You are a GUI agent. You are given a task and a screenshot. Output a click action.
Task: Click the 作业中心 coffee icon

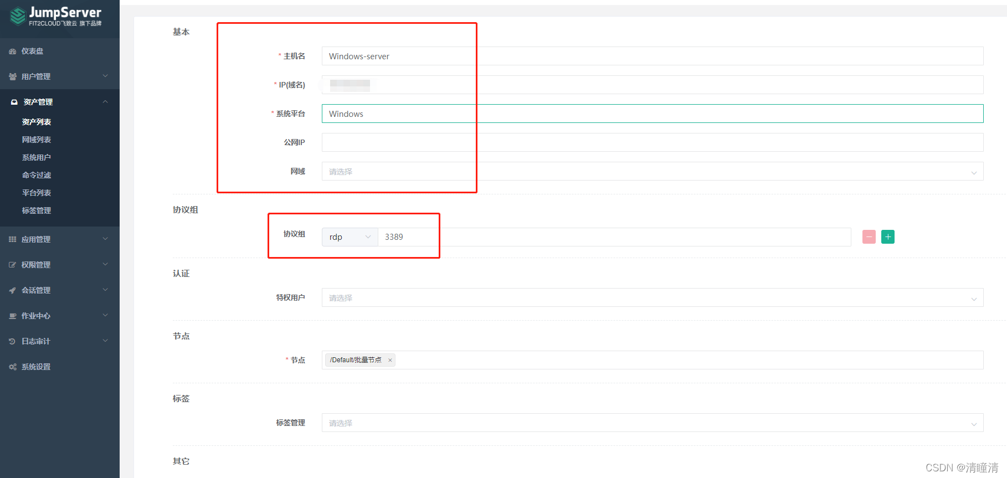(x=12, y=316)
